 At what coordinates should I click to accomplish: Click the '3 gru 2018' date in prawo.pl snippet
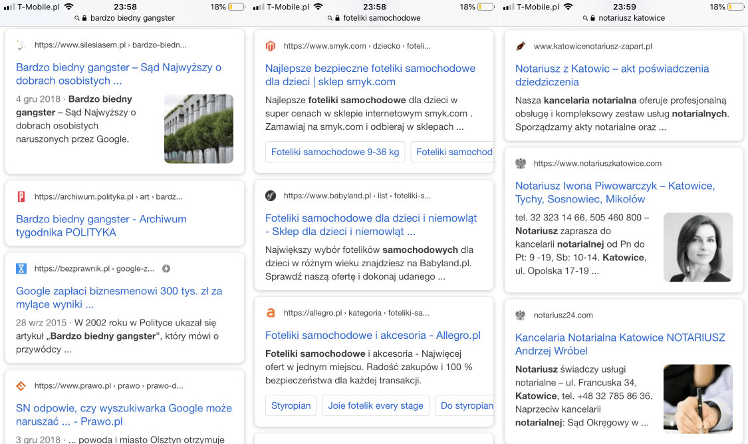pos(38,440)
